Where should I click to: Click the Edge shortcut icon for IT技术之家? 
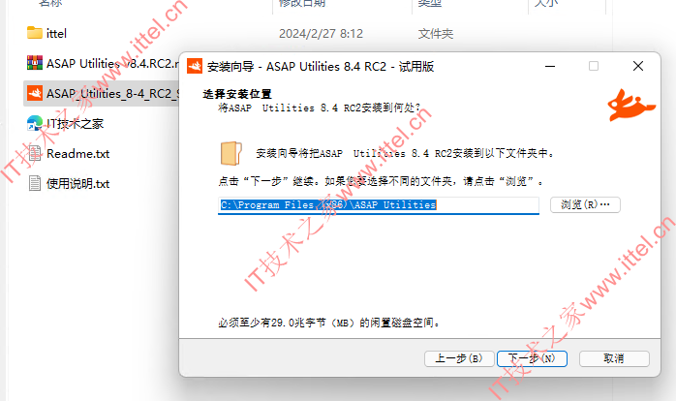click(35, 123)
